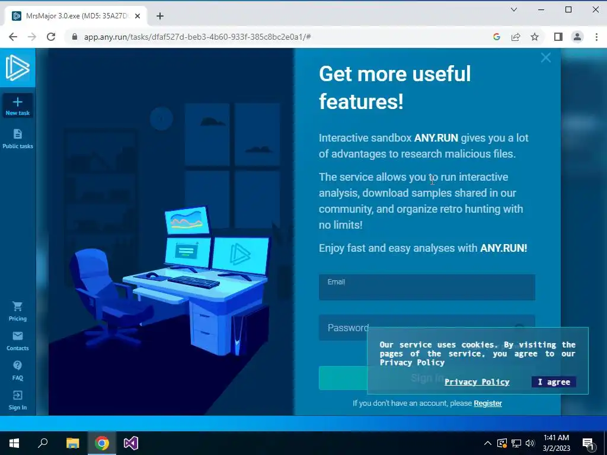This screenshot has width=607, height=455.
Task: Click the security tray icon with warning
Action: point(502,443)
